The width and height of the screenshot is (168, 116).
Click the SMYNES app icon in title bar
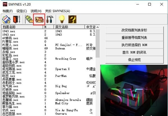click(5, 4)
